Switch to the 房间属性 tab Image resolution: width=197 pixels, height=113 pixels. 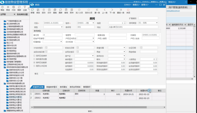click(63, 87)
